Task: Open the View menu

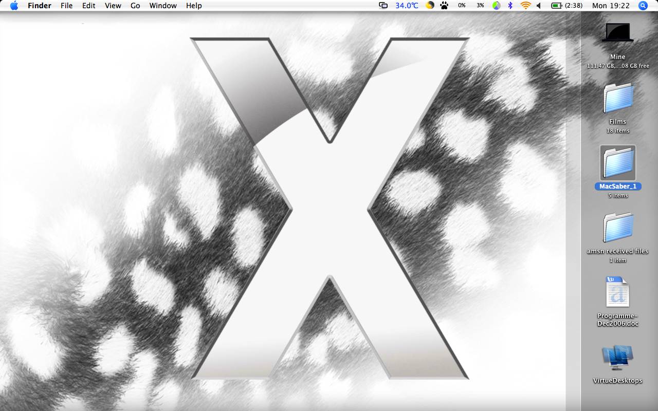Action: [113, 6]
